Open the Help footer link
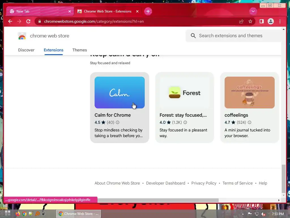Image resolution: width=290 pixels, height=218 pixels. (x=263, y=183)
